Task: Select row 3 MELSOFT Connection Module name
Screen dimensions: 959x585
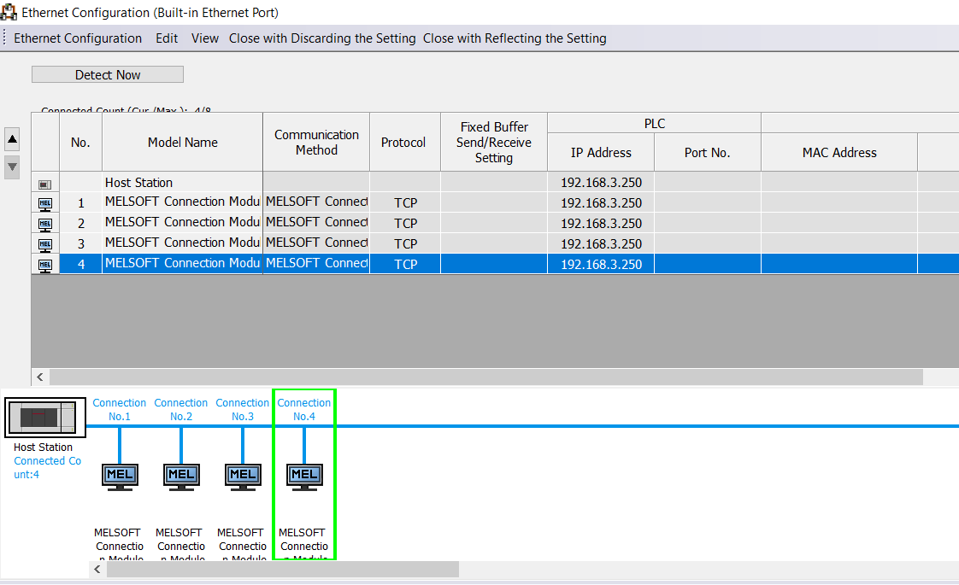Action: (182, 243)
